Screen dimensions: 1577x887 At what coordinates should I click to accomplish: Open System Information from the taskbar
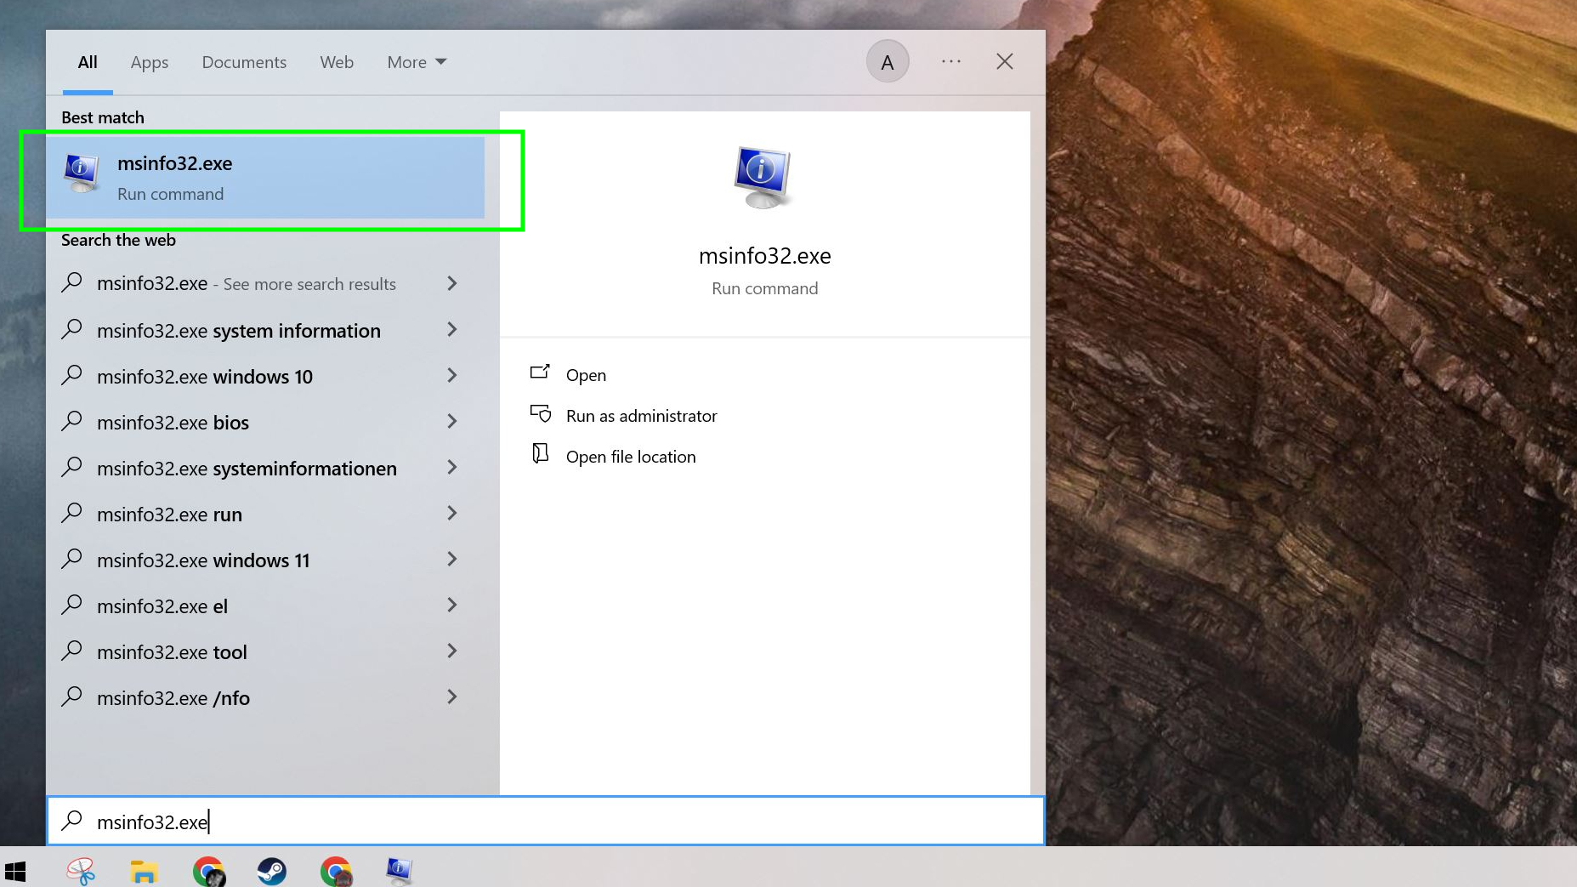[399, 870]
